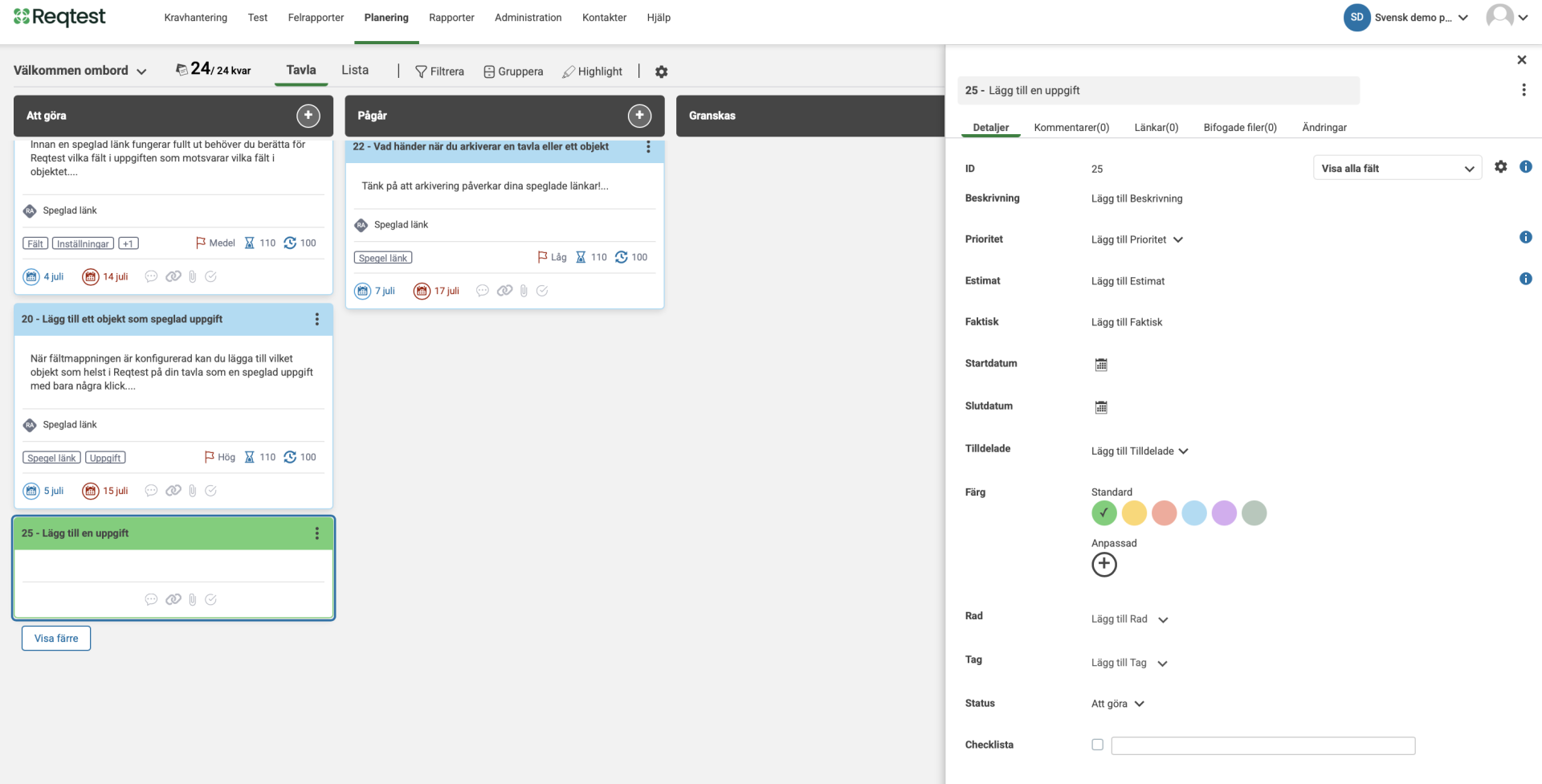Click link icon on card 20
This screenshot has width=1542, height=784.
pos(173,491)
